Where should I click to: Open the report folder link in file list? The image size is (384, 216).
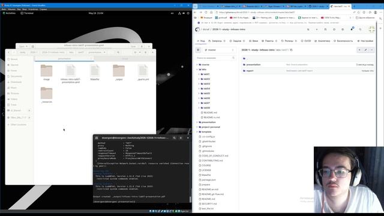(250, 71)
